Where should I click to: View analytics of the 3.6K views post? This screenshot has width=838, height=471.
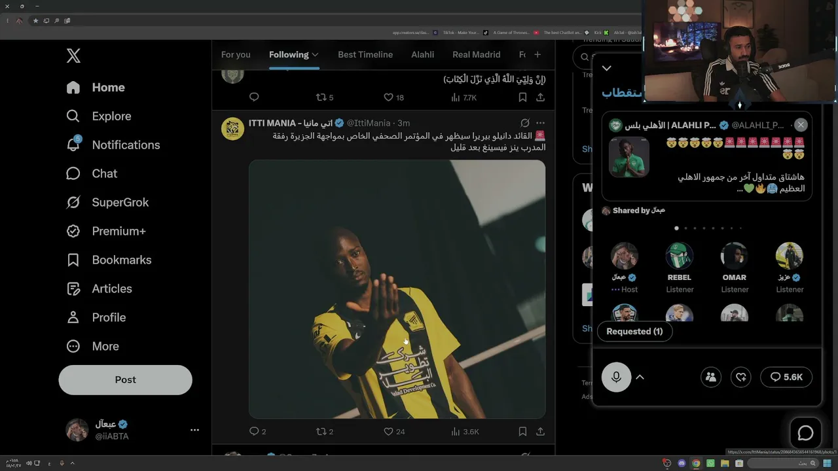(465, 432)
